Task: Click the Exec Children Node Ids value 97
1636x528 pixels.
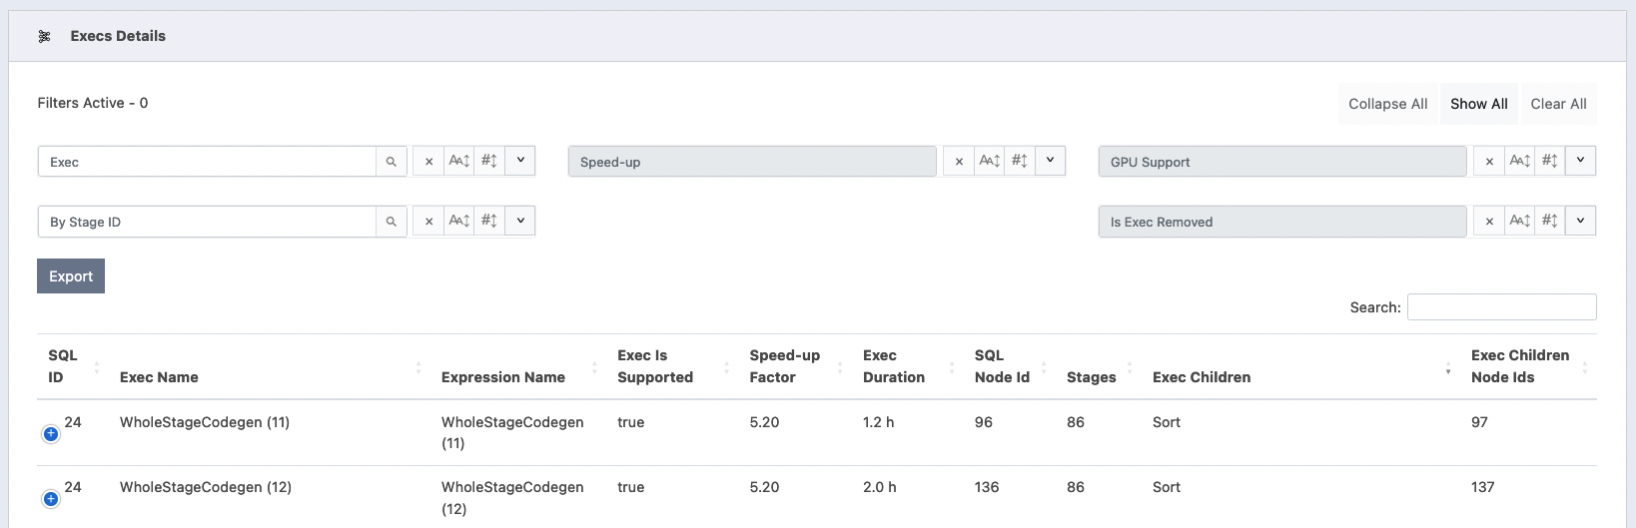Action: pyautogui.click(x=1479, y=422)
